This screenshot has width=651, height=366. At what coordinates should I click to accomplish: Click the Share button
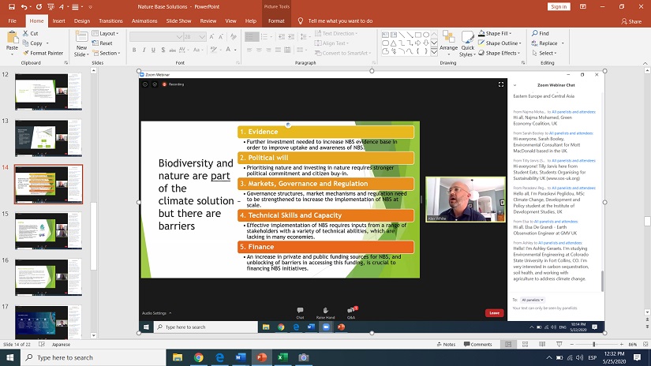click(x=631, y=21)
